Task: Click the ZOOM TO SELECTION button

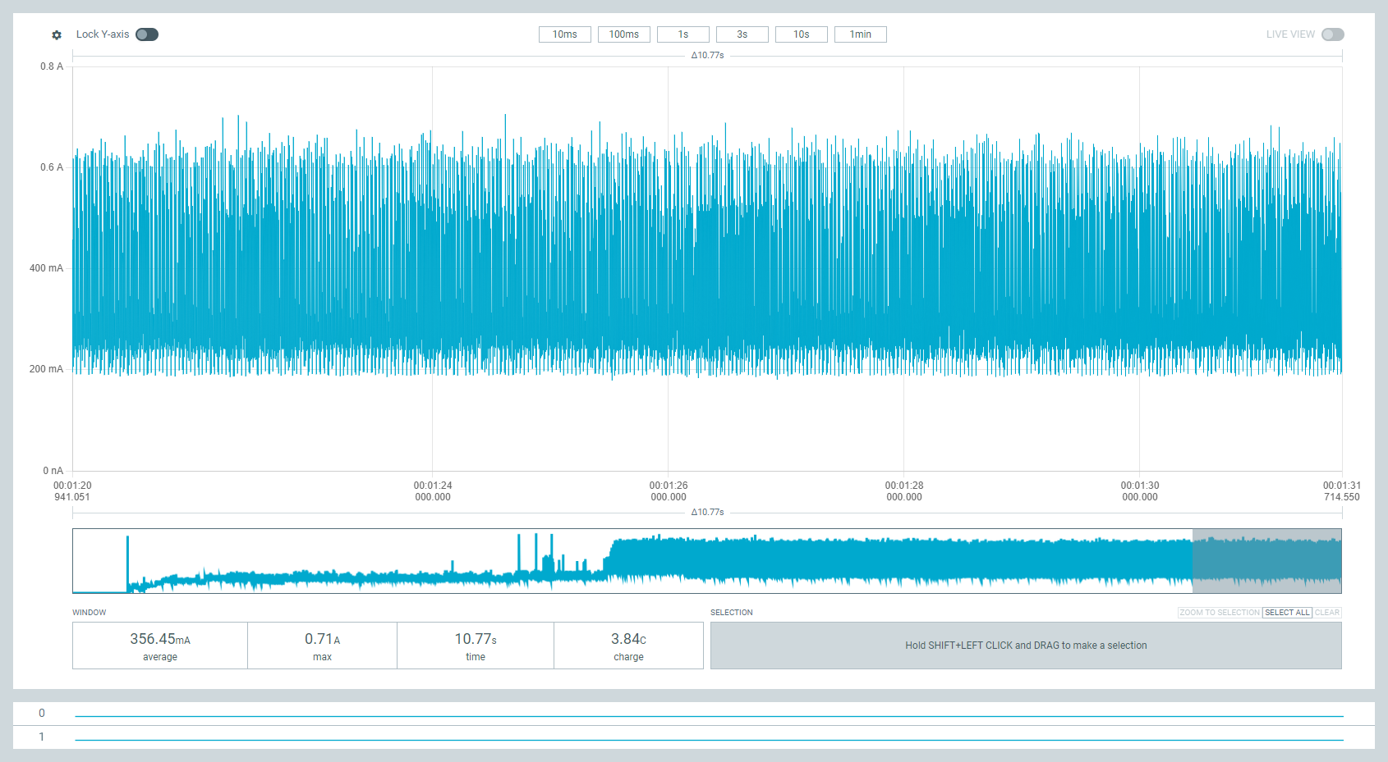Action: [1219, 613]
